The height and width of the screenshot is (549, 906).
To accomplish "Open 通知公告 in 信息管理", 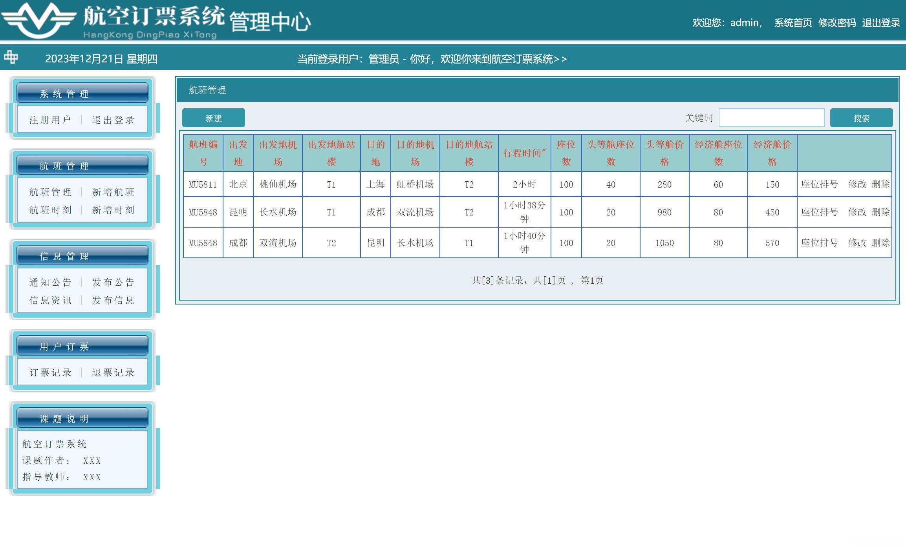I will [x=50, y=282].
